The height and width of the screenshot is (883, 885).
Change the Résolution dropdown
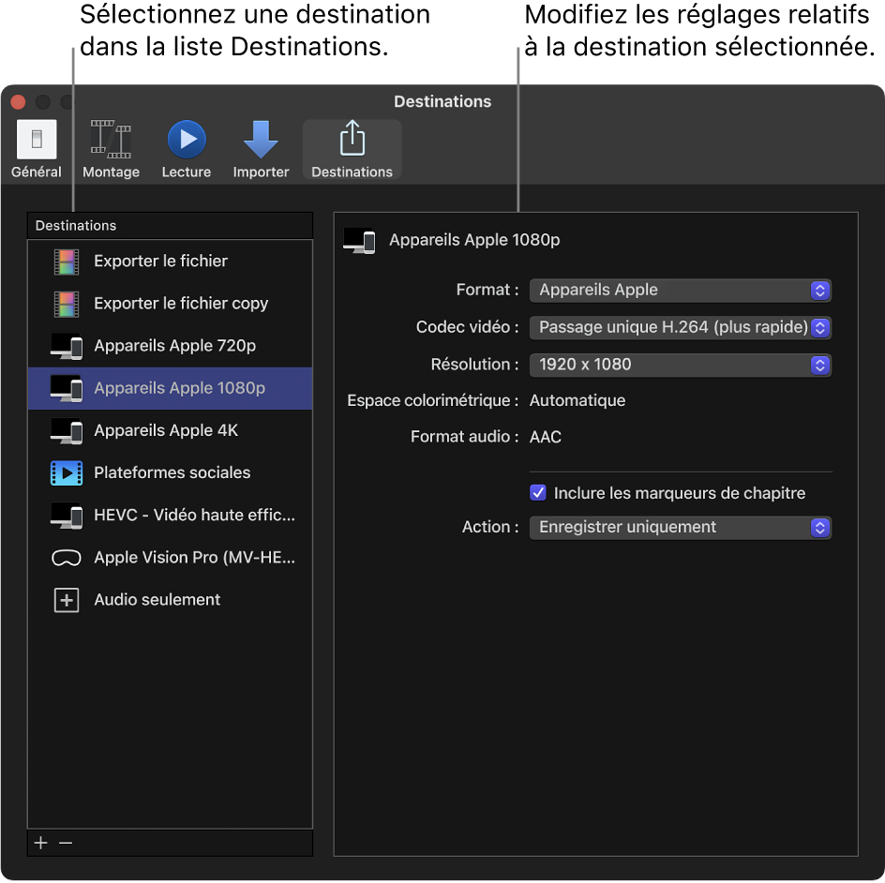681,364
